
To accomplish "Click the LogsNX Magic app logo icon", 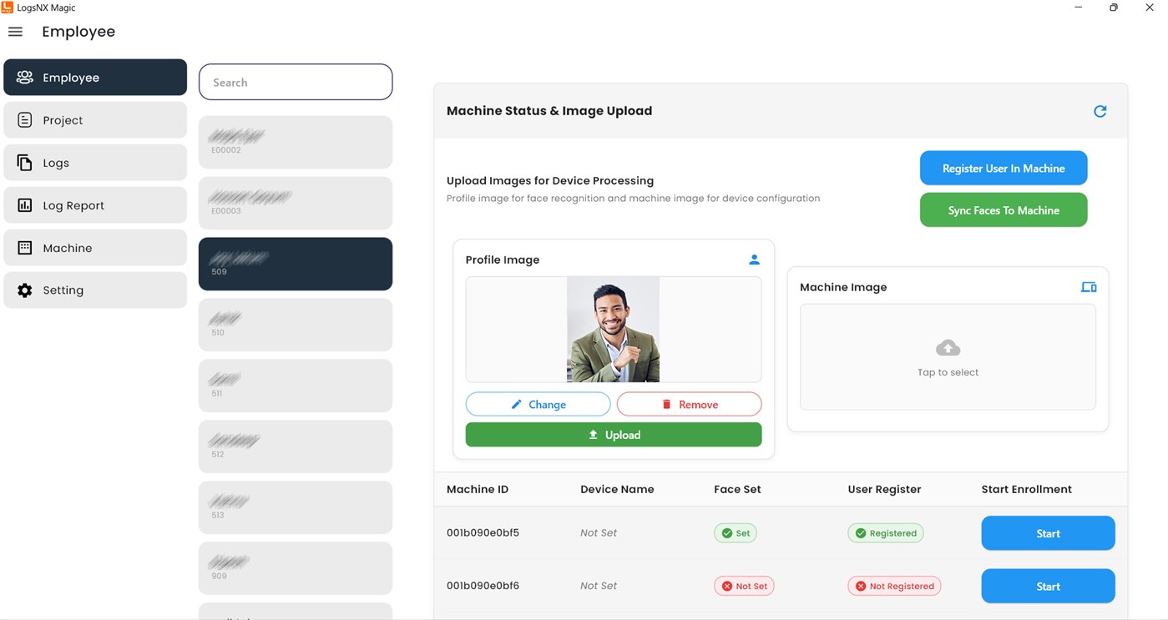I will coord(8,8).
